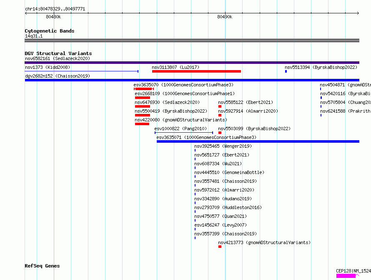Select the CEP128 RefSeq gene label
Screen dimensions: 371x280
353,271
